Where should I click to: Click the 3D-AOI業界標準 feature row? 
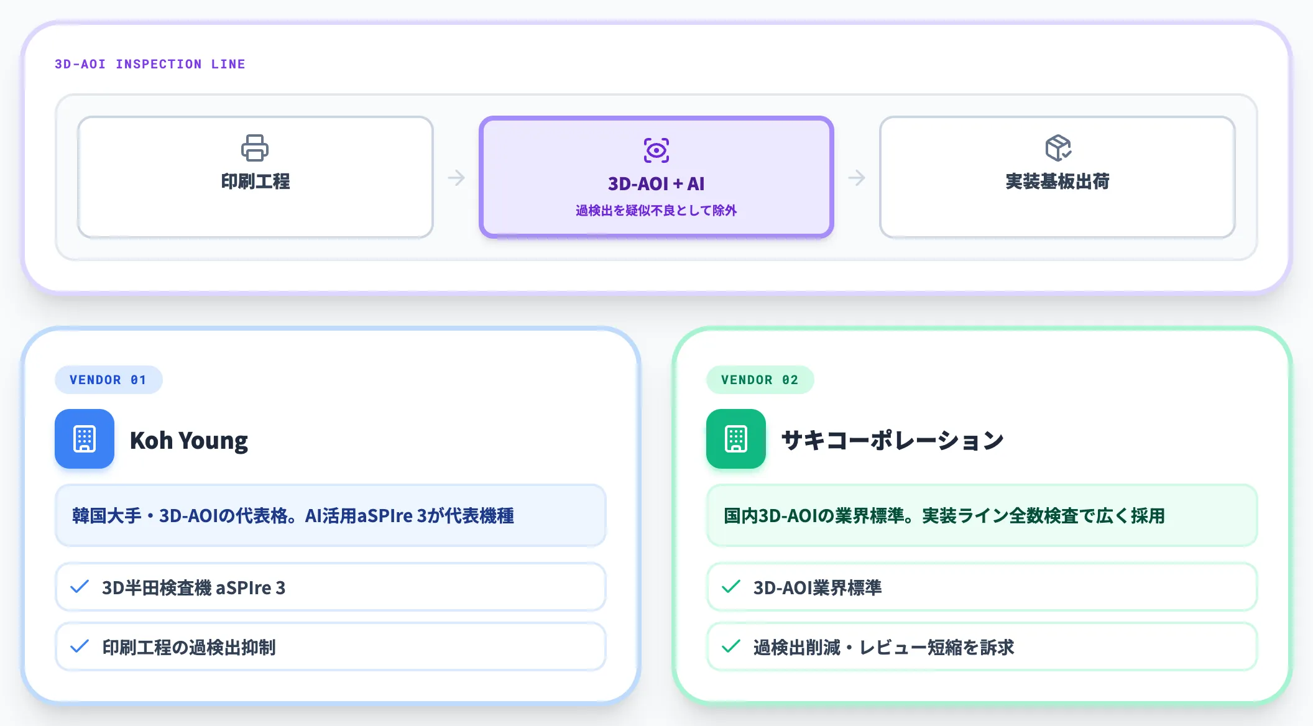tap(982, 587)
